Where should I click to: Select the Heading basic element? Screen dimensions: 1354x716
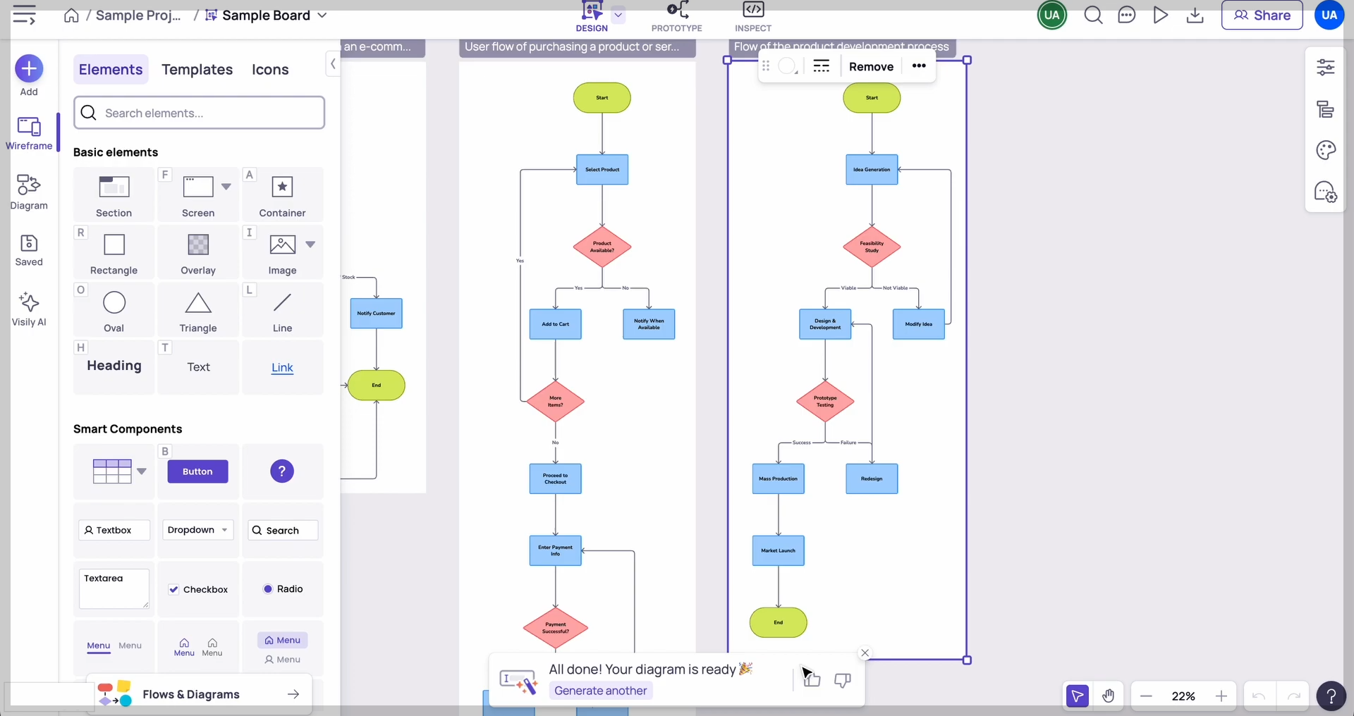114,367
